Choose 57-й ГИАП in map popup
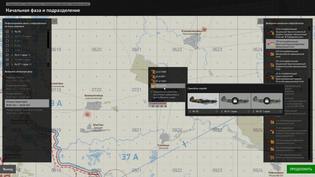This screenshot has width=315, height=177. (x=168, y=81)
